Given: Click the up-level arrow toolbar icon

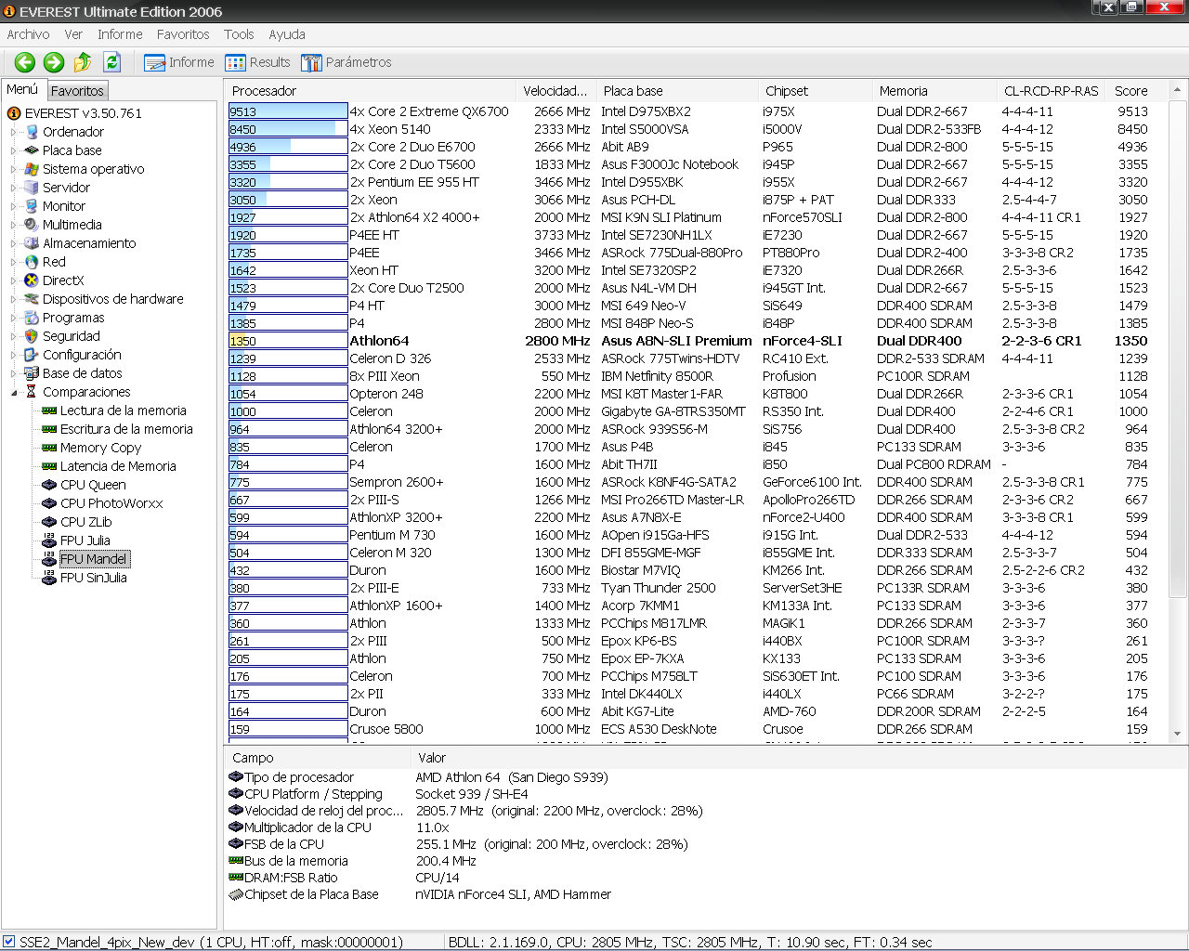Looking at the screenshot, I should click(x=83, y=62).
